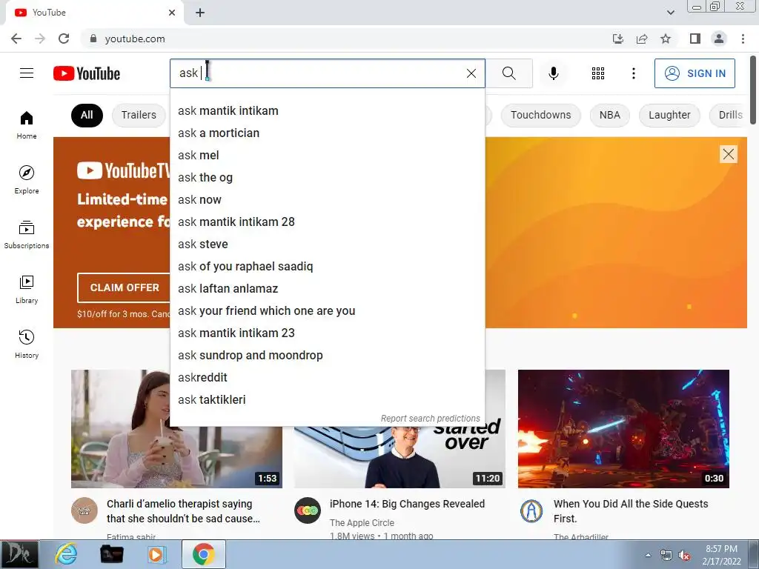Click The Apple Circle channel avatar
This screenshot has width=759, height=569.
308,510
